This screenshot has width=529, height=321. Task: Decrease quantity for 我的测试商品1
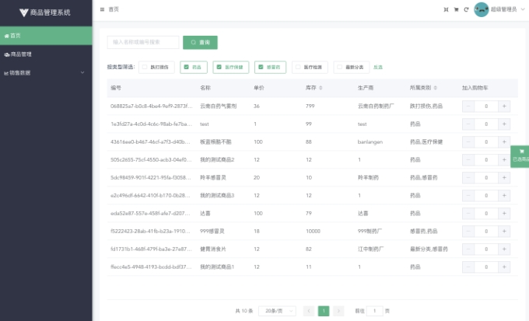pyautogui.click(x=468, y=267)
